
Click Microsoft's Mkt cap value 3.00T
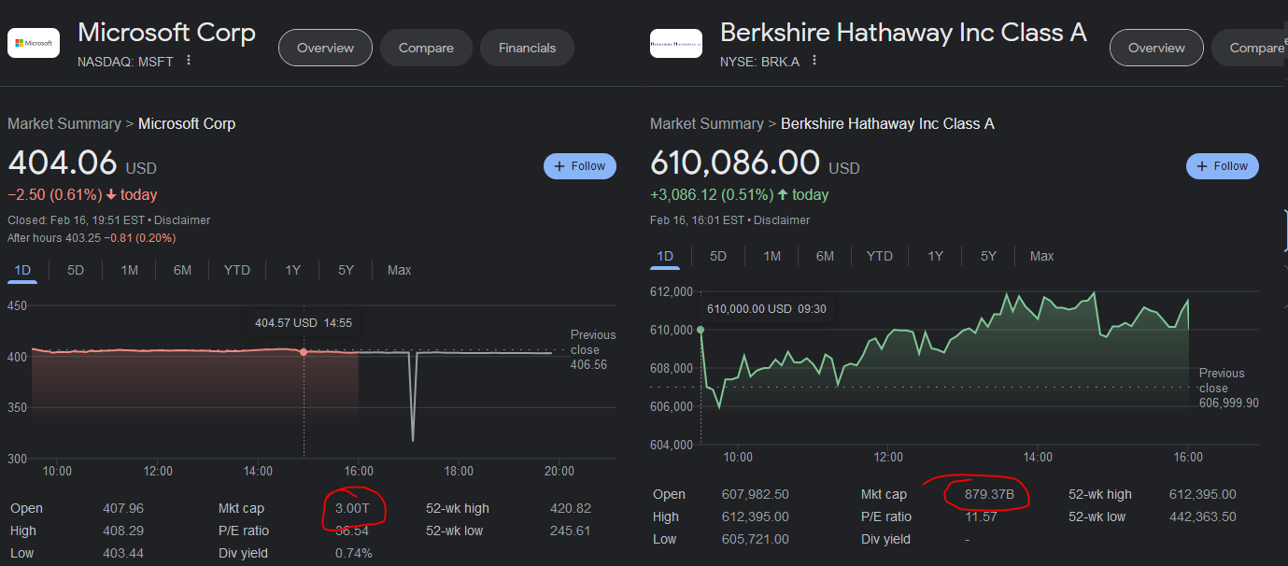pos(351,509)
